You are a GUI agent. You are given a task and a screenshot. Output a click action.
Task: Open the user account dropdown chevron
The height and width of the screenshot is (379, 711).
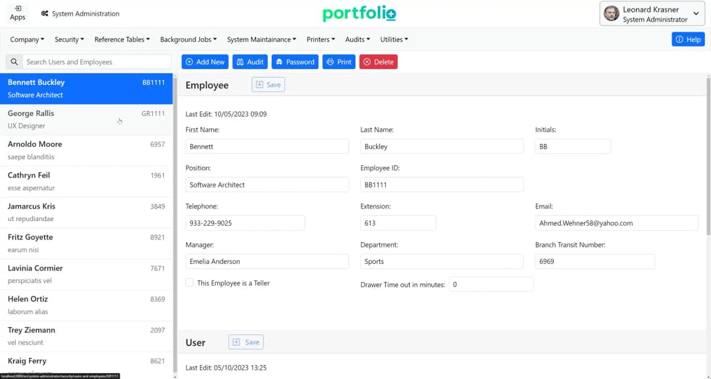[696, 13]
